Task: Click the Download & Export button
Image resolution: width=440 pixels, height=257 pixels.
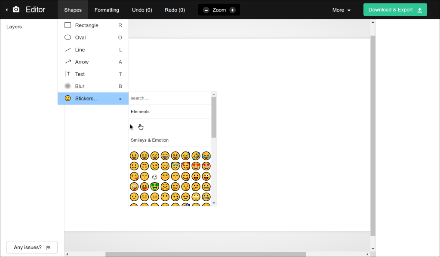Action: [395, 10]
